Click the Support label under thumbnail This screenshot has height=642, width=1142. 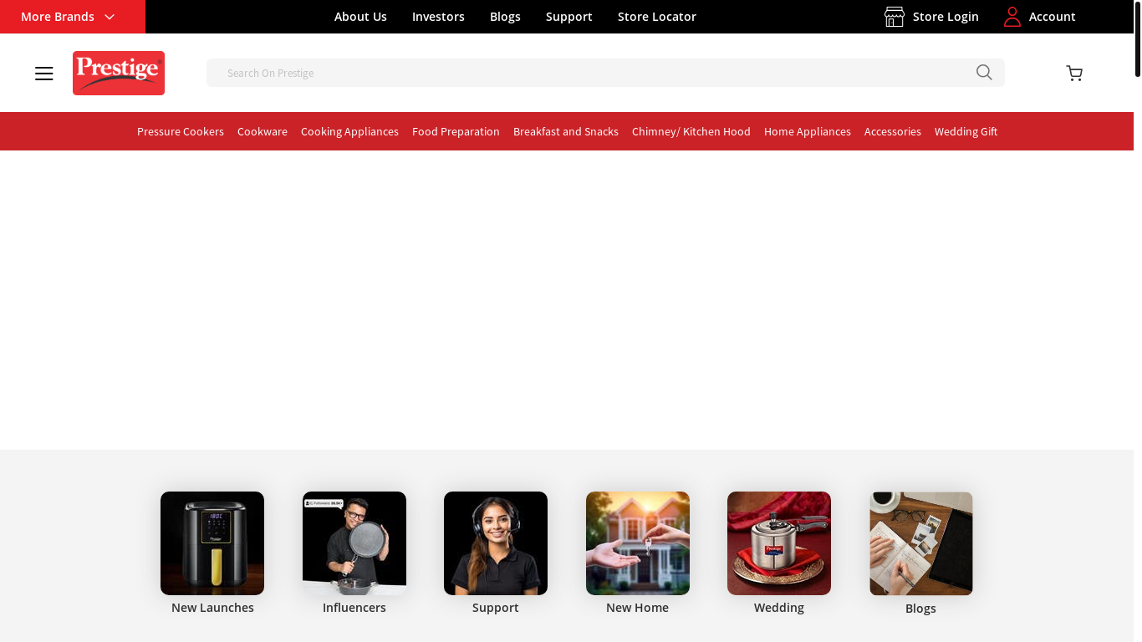tap(496, 608)
